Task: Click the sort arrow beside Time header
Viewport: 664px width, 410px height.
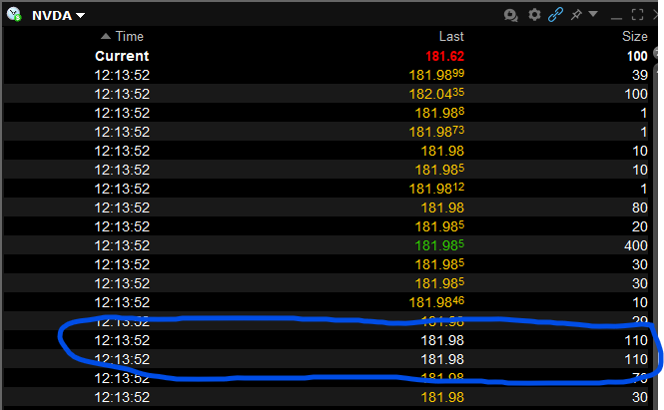Action: point(106,37)
